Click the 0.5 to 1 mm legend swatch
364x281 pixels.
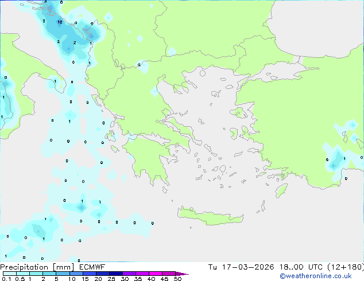tap(23, 274)
